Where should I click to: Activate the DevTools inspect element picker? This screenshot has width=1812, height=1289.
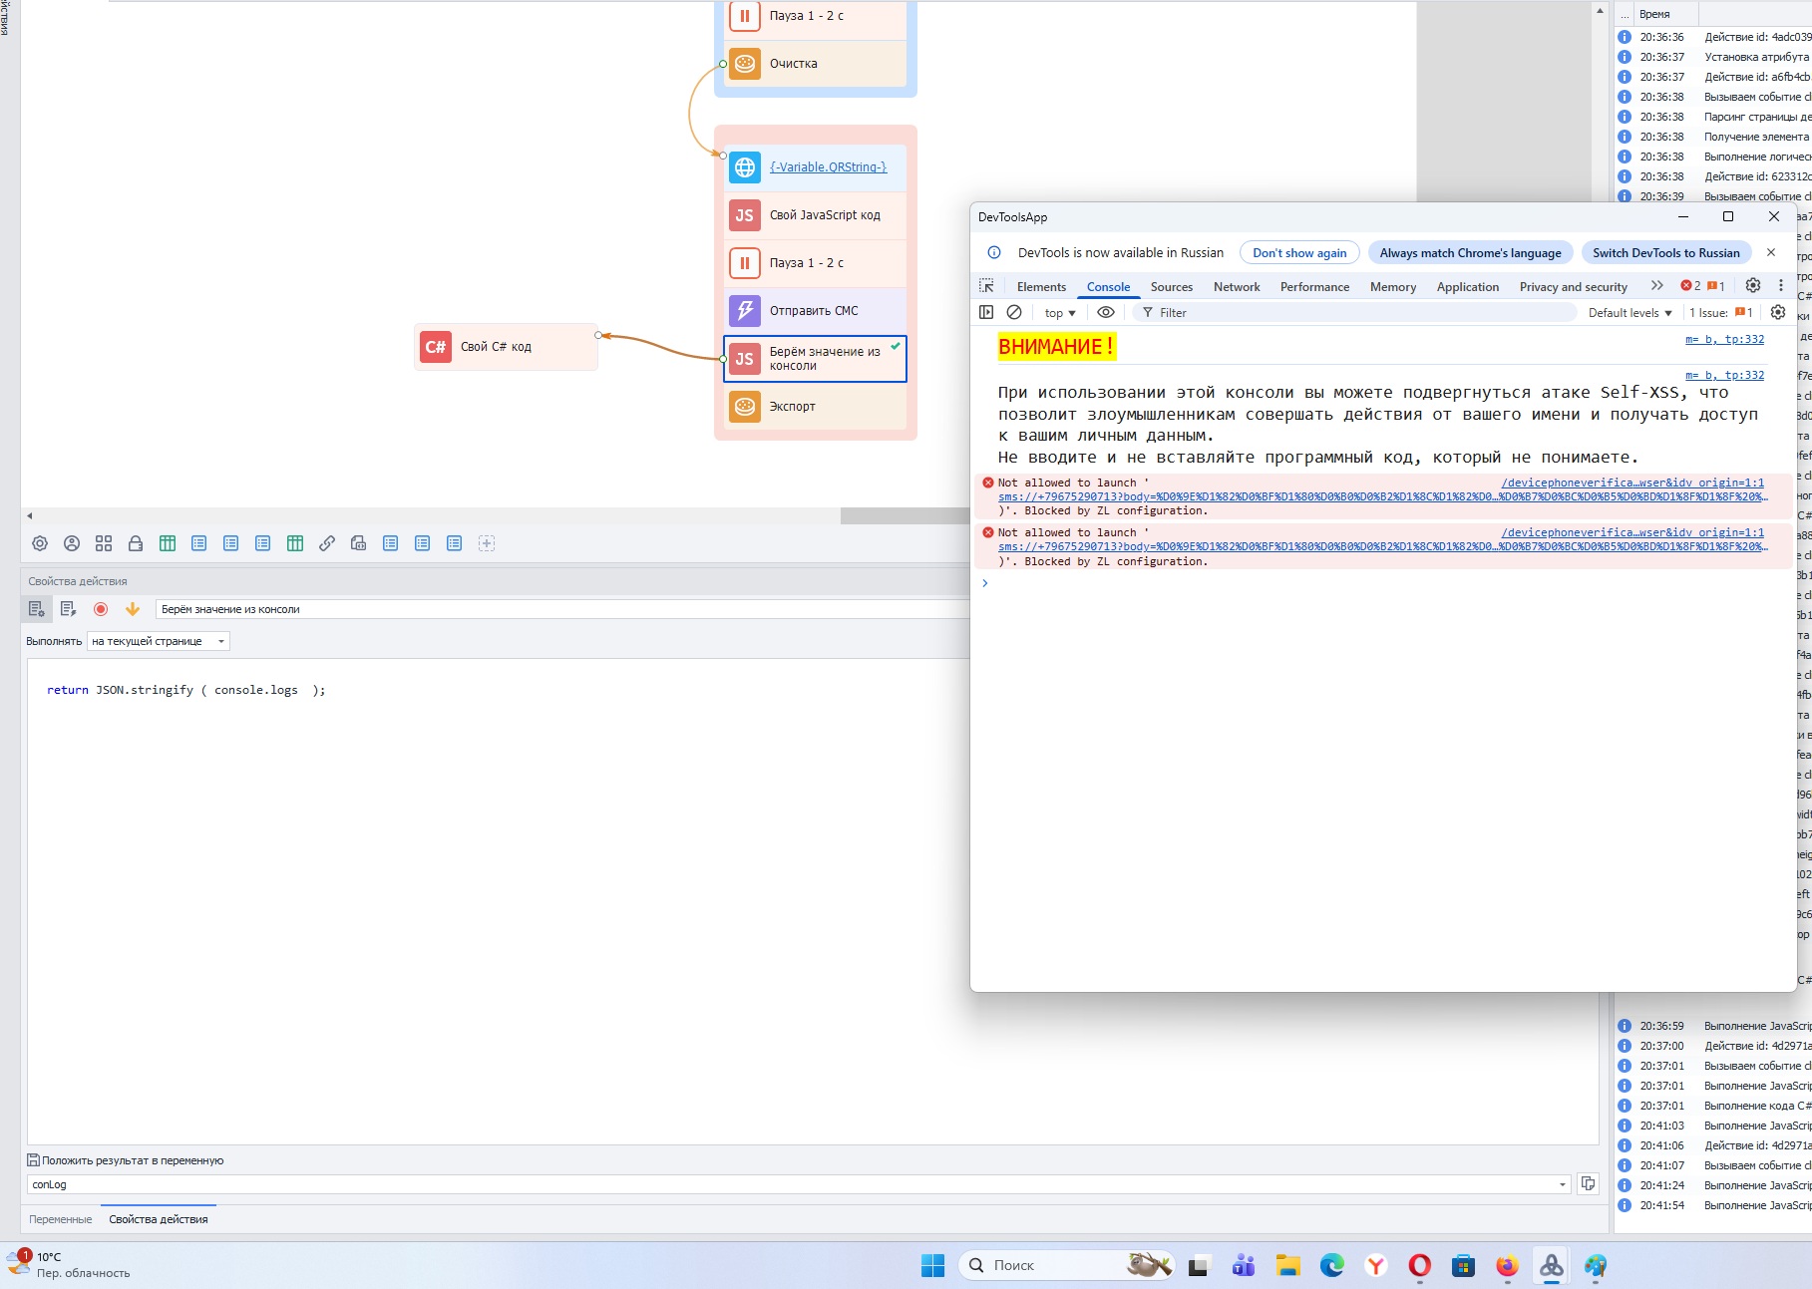click(x=986, y=286)
